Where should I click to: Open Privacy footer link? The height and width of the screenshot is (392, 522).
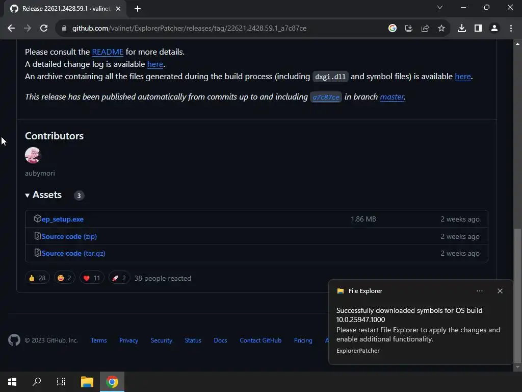129,340
